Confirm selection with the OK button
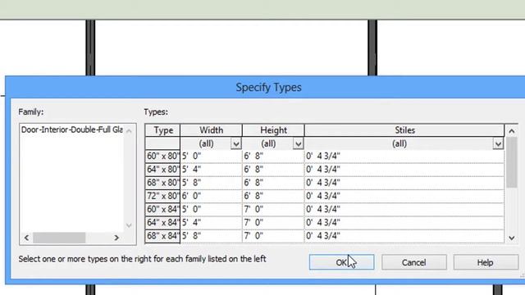This screenshot has width=525, height=295. tap(341, 262)
